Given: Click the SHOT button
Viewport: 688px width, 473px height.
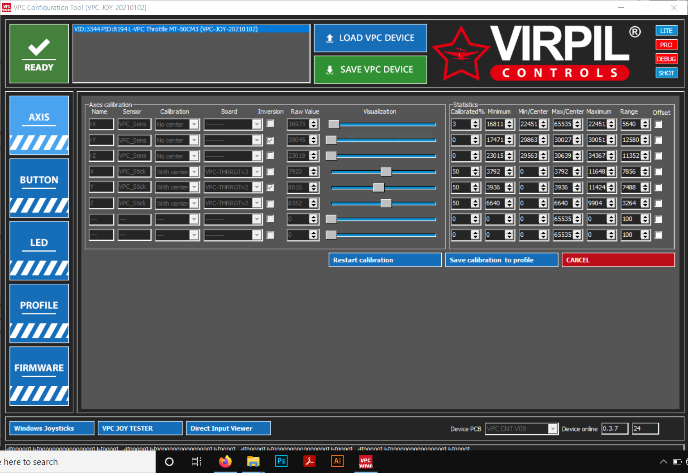Looking at the screenshot, I should click(666, 73).
